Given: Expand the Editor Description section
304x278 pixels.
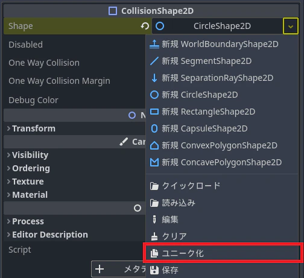Looking at the screenshot, I should click(x=74, y=235).
